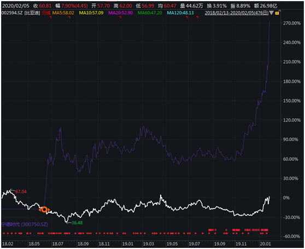The height and width of the screenshot is (249, 305).
Task: Click the 30.00% y-axis label
Action: coord(291,178)
